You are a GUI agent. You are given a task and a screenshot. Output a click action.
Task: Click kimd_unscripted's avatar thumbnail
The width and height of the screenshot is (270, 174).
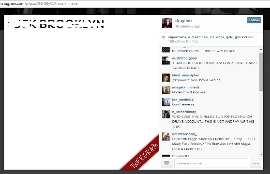(x=166, y=78)
